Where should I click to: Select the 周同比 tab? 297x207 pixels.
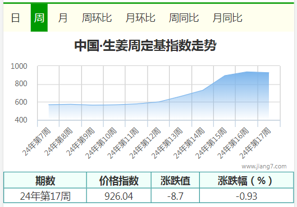[184, 18]
